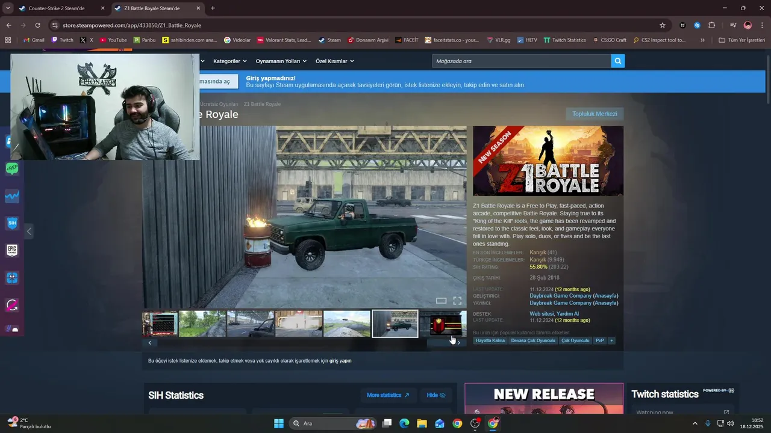The height and width of the screenshot is (433, 771).
Task: Select the last red emblem thumbnail
Action: 443,324
